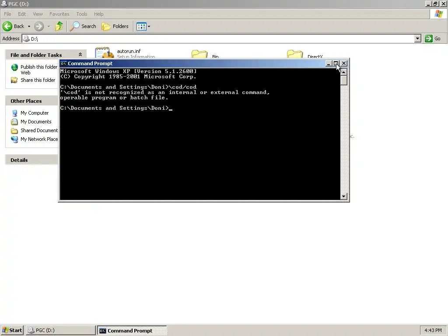Click the My Computer icon in Other Places
Screen dimensions: 448x336
point(14,113)
